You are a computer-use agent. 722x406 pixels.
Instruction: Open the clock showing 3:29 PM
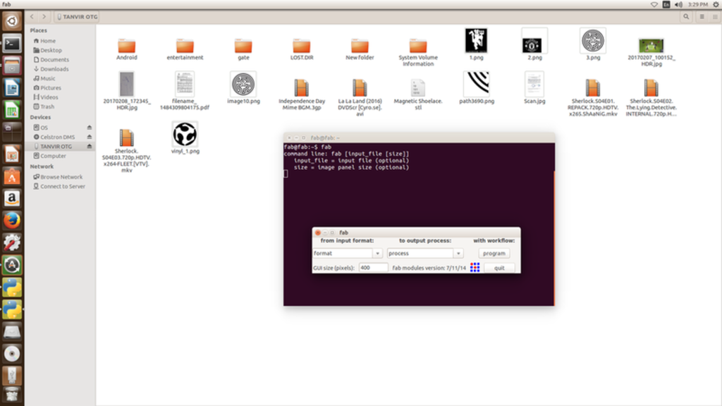(x=697, y=4)
